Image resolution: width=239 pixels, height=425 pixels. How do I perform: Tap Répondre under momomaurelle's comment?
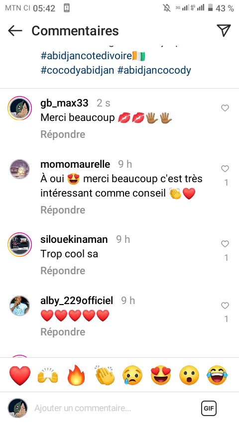pos(63,210)
